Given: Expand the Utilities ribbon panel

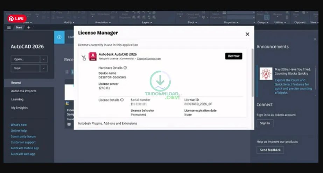Looking at the screenshot, I should [280, 22].
